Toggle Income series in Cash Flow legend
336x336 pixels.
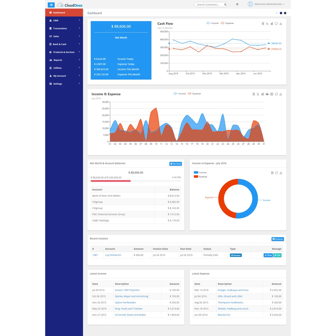(212, 23)
